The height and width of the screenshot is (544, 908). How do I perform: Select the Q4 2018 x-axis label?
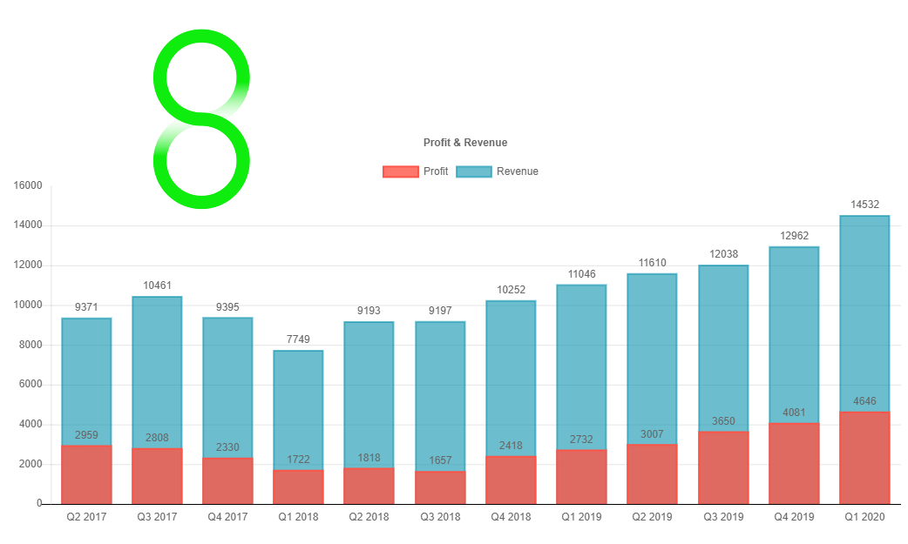tap(511, 517)
